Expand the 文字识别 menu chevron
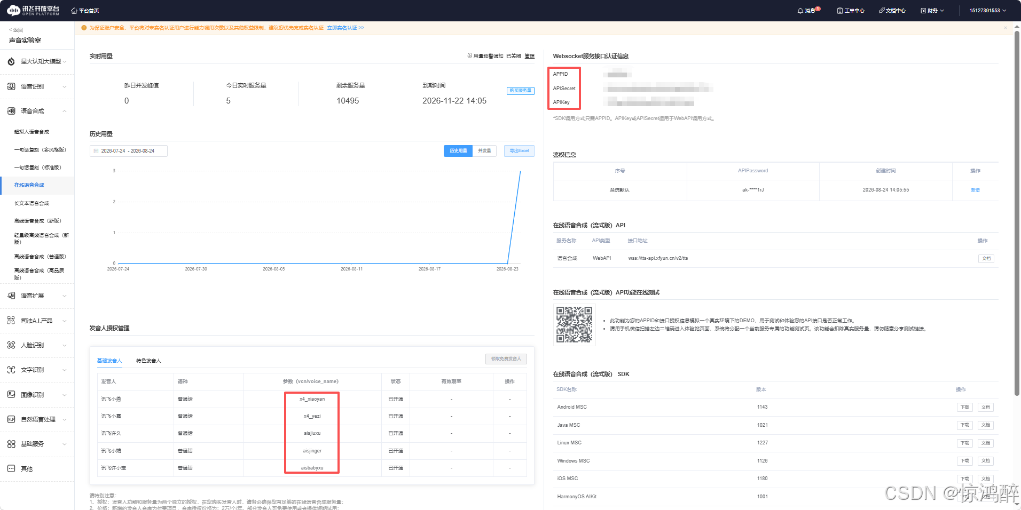The height and width of the screenshot is (510, 1021). click(x=65, y=370)
